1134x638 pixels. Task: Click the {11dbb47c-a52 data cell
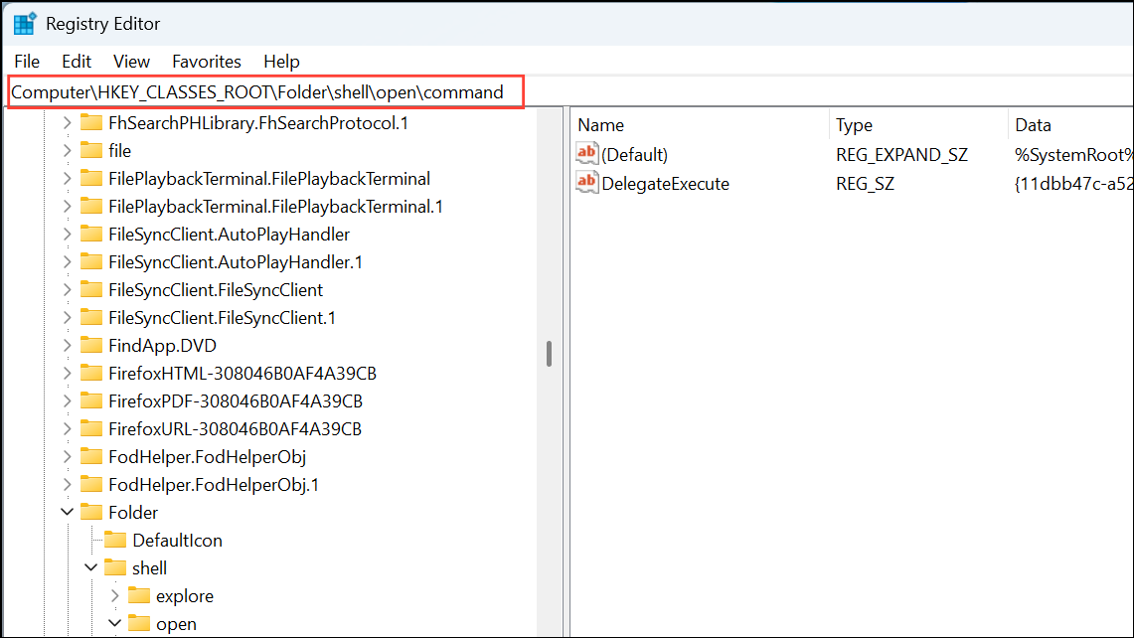(1074, 184)
